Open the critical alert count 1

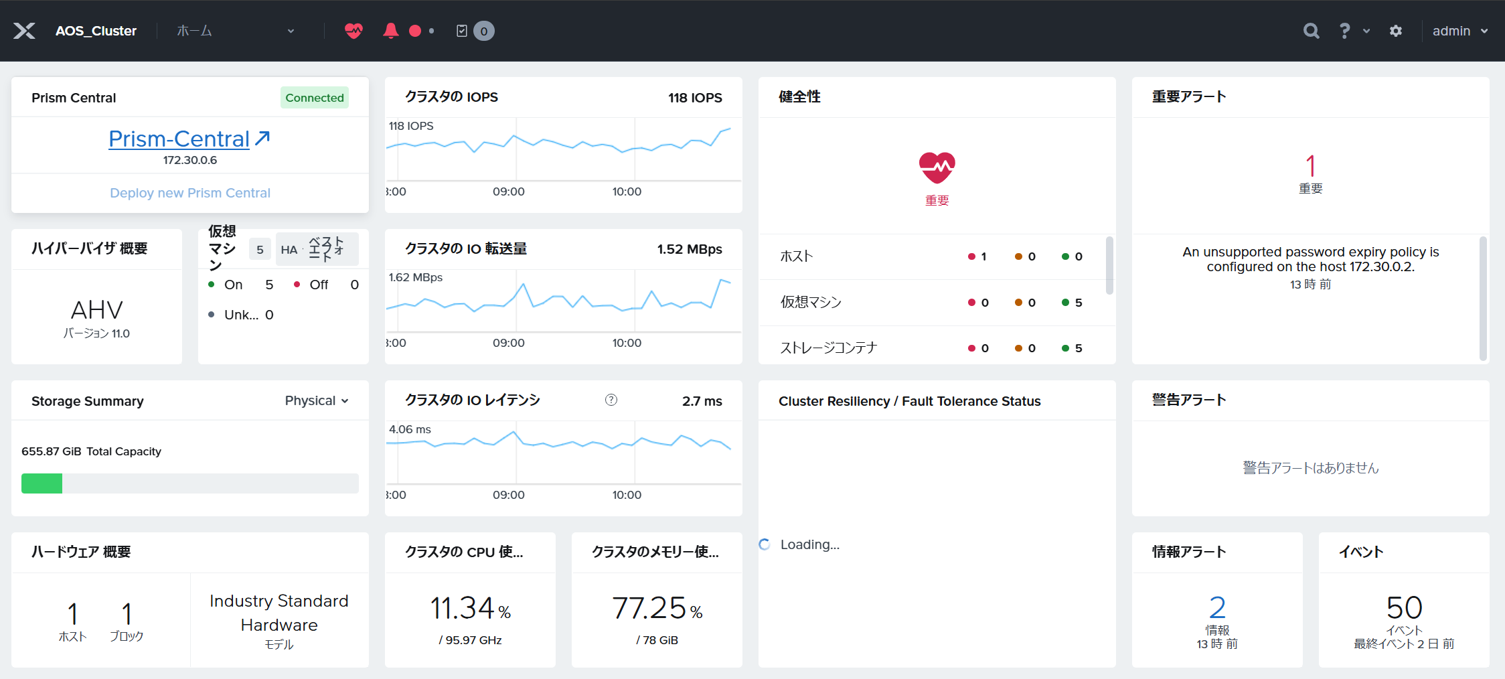pos(1310,165)
